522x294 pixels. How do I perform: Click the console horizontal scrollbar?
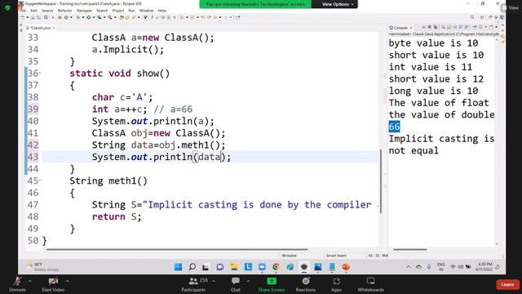click(409, 249)
